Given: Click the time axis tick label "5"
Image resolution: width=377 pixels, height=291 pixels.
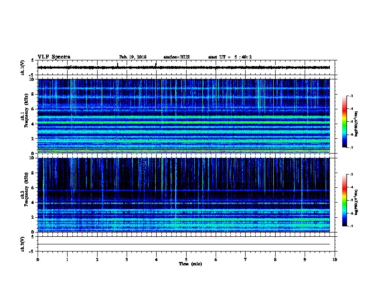Looking at the screenshot, I should pyautogui.click(x=186, y=260).
